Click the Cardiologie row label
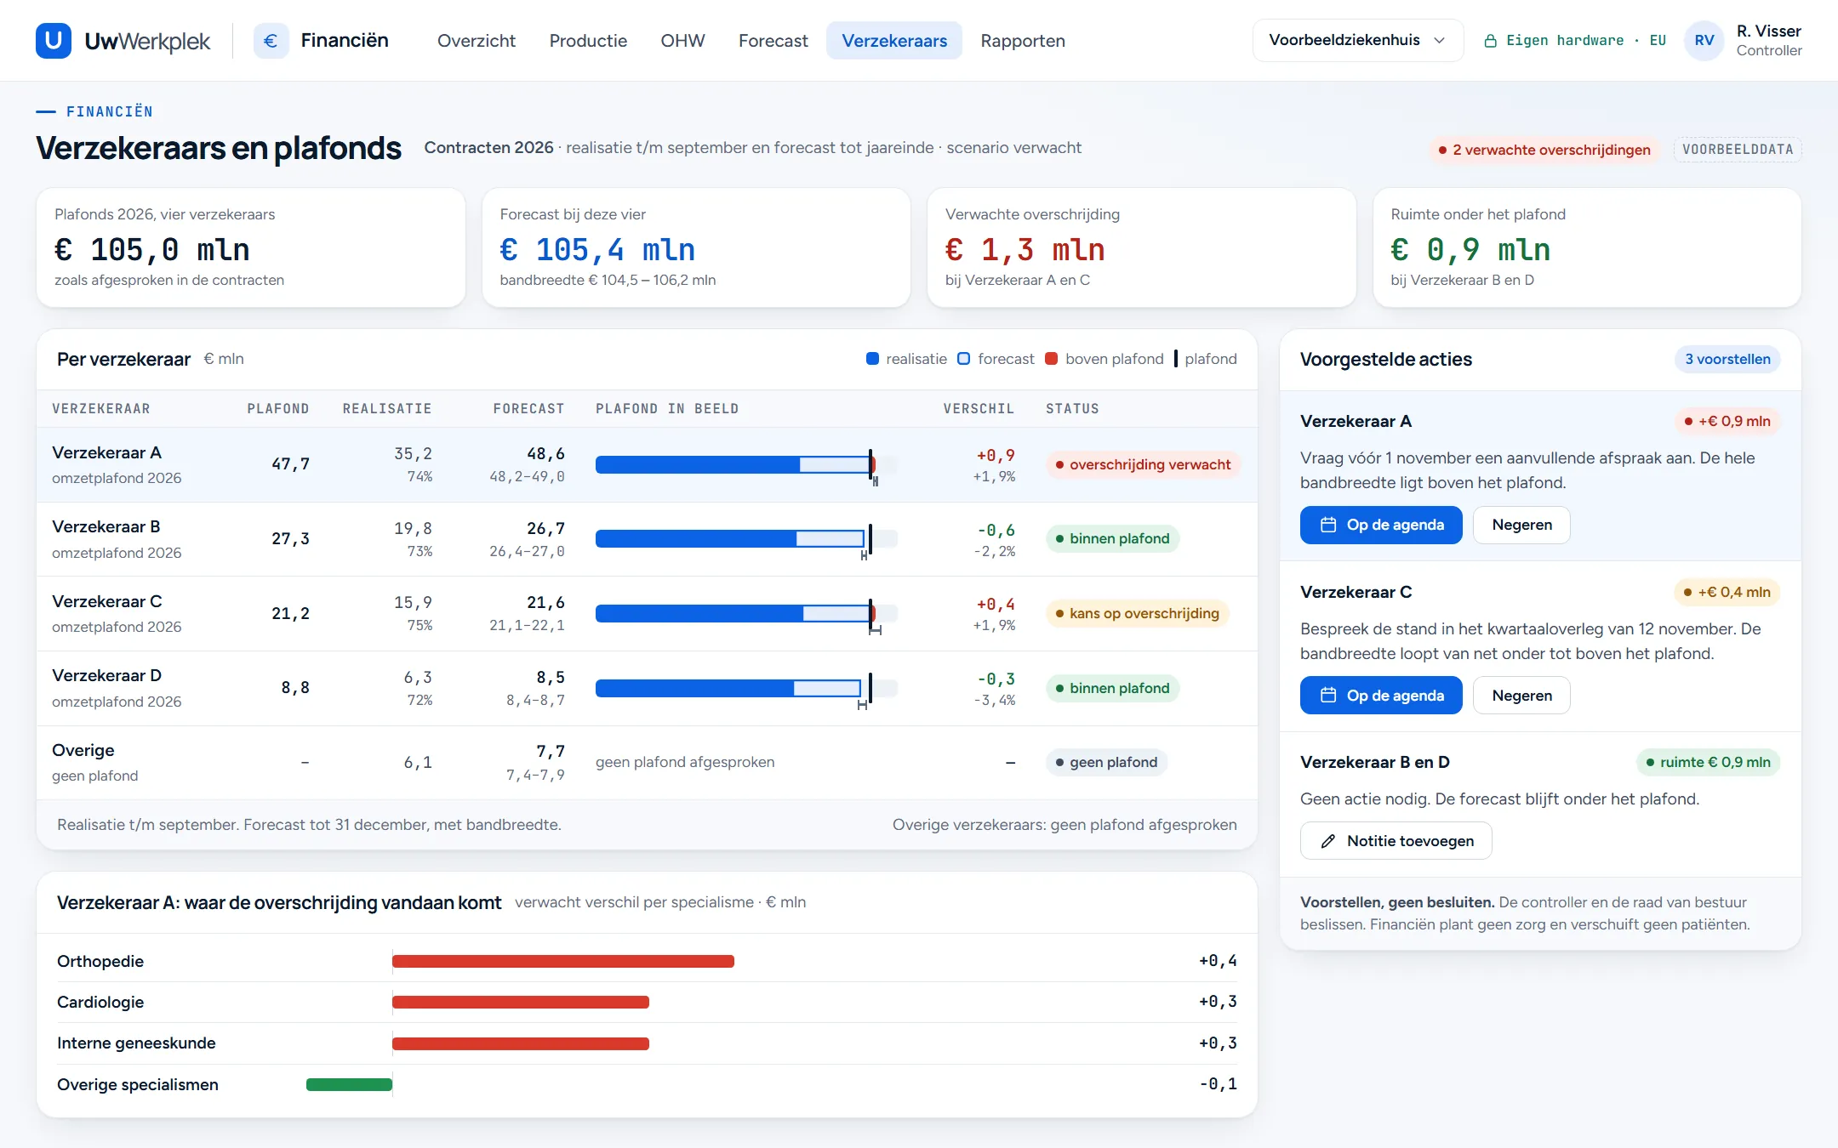 point(100,1002)
